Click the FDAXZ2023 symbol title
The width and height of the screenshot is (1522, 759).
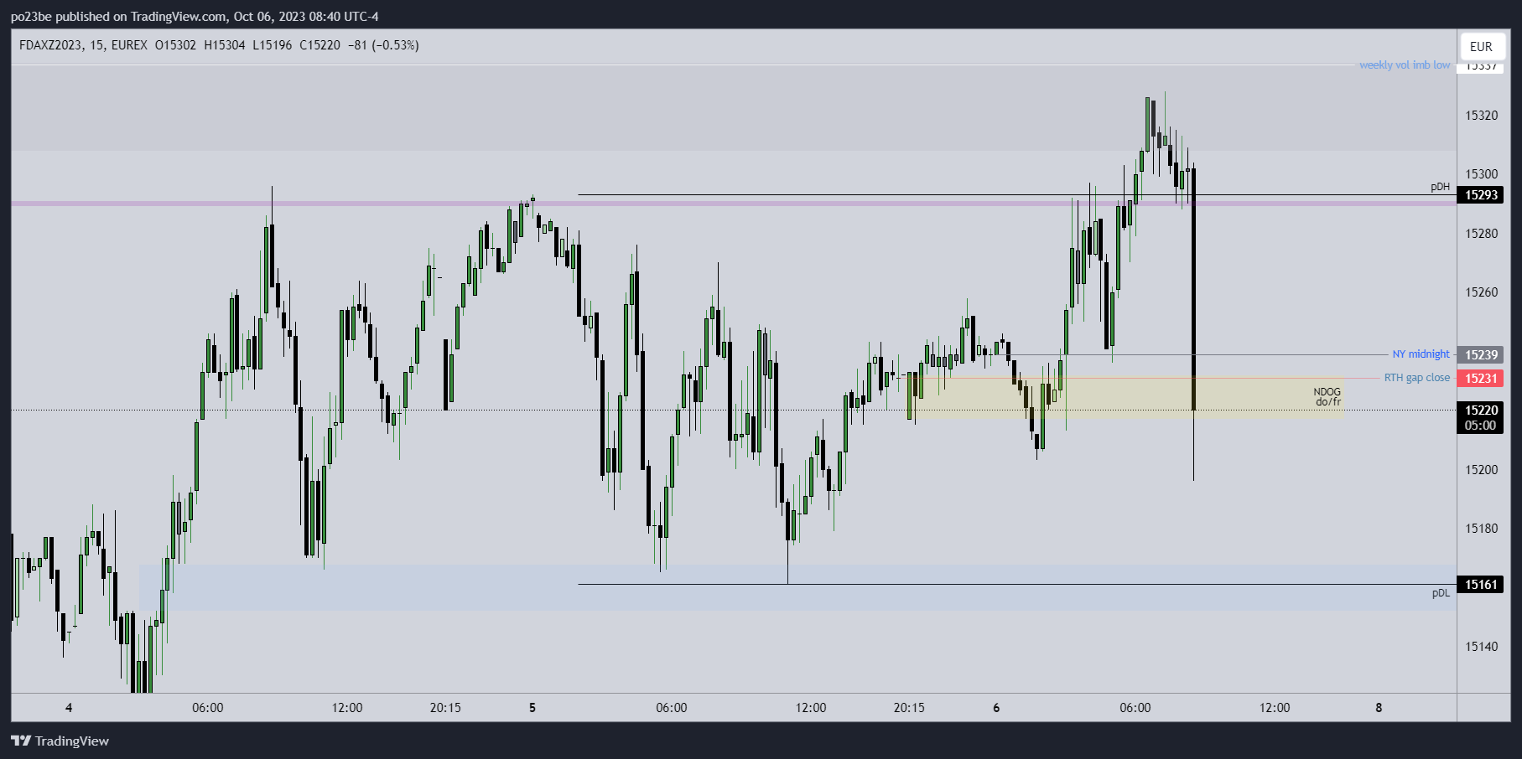coord(50,45)
